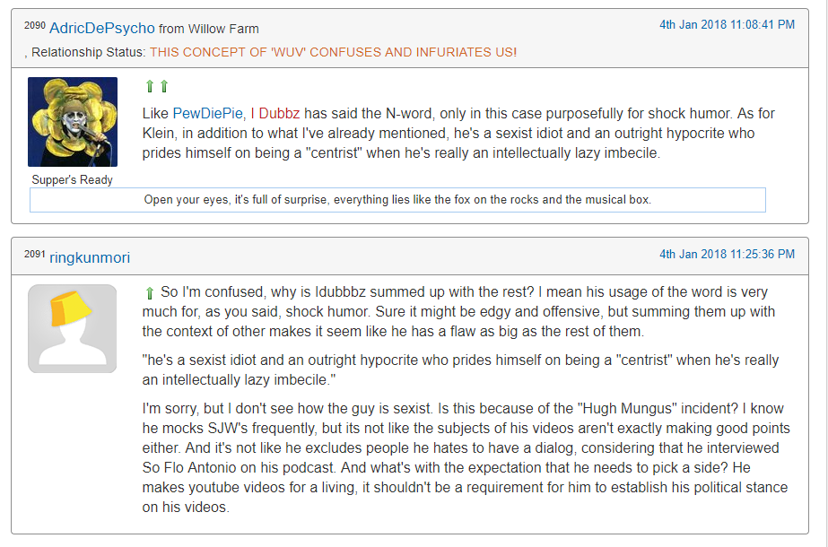Click the 'Hugh Mungus' paragraph in post 2091
The width and height of the screenshot is (828, 547).
(466, 457)
